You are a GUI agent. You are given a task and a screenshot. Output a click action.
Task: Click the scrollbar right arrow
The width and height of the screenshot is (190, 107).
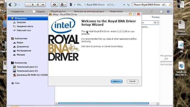158,103
